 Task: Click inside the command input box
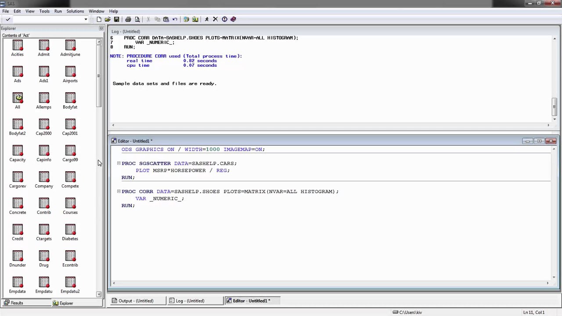click(x=47, y=19)
